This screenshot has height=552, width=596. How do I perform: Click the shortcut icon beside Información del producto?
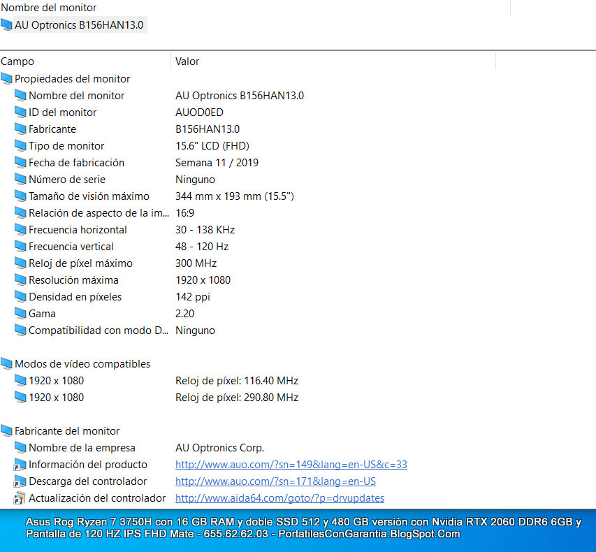pyautogui.click(x=20, y=464)
